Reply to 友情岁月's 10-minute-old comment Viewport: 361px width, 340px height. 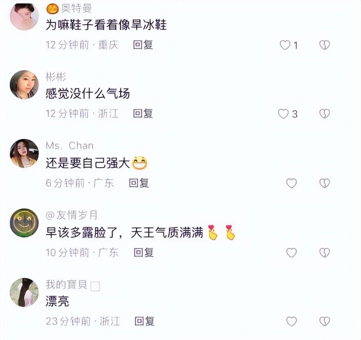pos(144,252)
